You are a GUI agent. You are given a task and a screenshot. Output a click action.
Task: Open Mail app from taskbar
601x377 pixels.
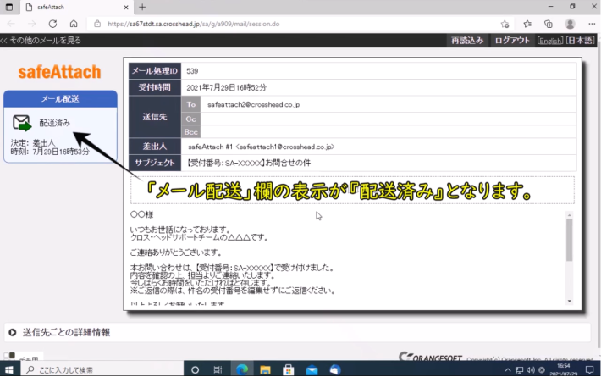tap(312, 369)
